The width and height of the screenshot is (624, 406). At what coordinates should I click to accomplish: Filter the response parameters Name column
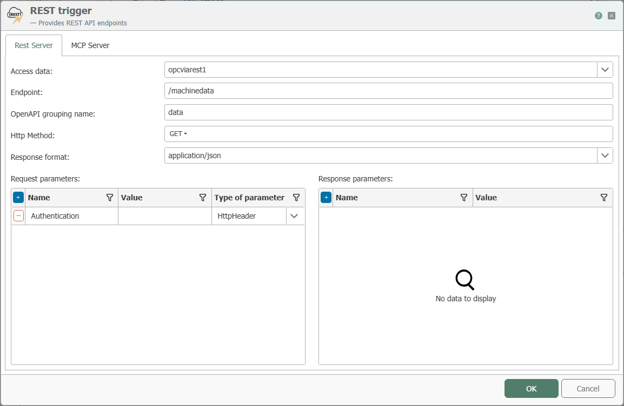pyautogui.click(x=463, y=198)
